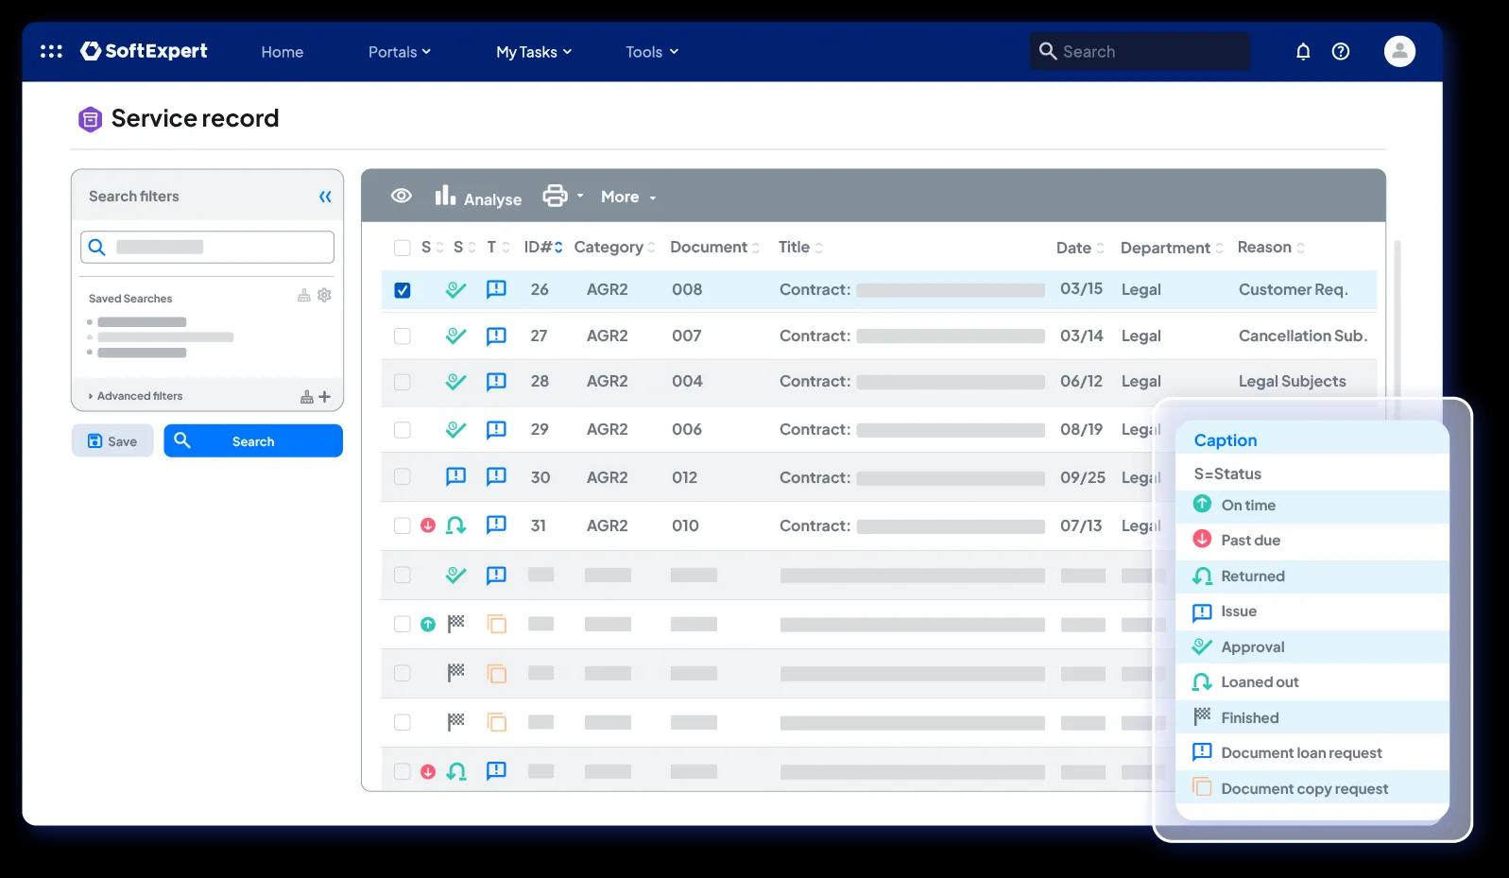
Task: Click the Past due icon in Caption
Action: click(x=1202, y=539)
